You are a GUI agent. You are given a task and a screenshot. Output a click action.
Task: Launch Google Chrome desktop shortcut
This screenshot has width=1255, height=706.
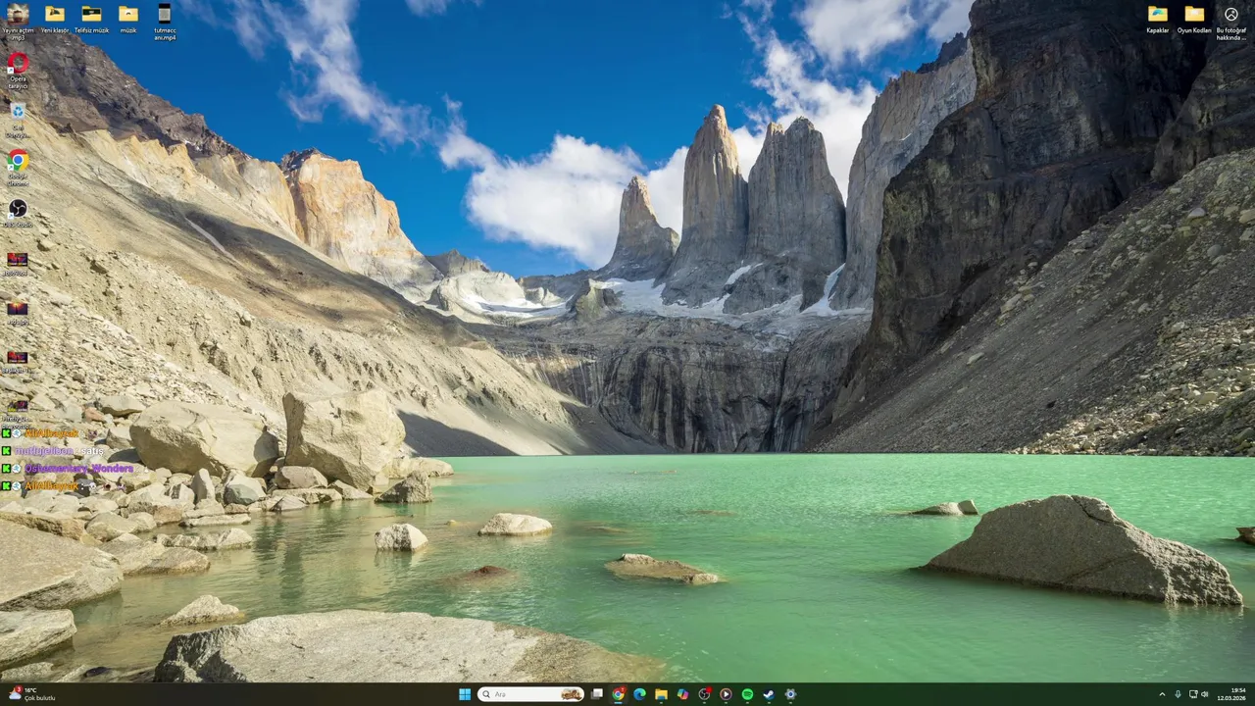pyautogui.click(x=18, y=168)
